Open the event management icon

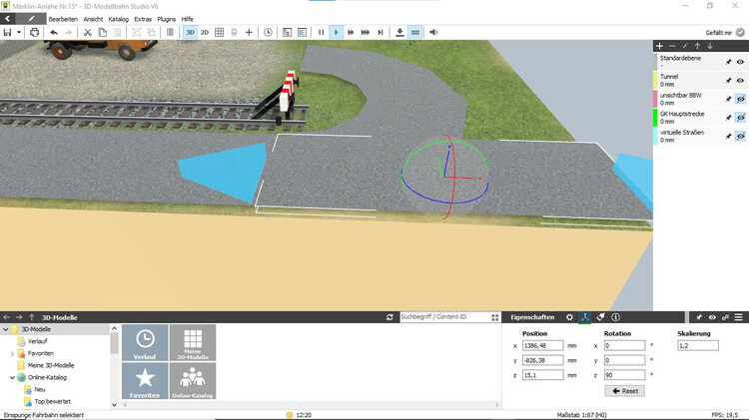tap(287, 33)
